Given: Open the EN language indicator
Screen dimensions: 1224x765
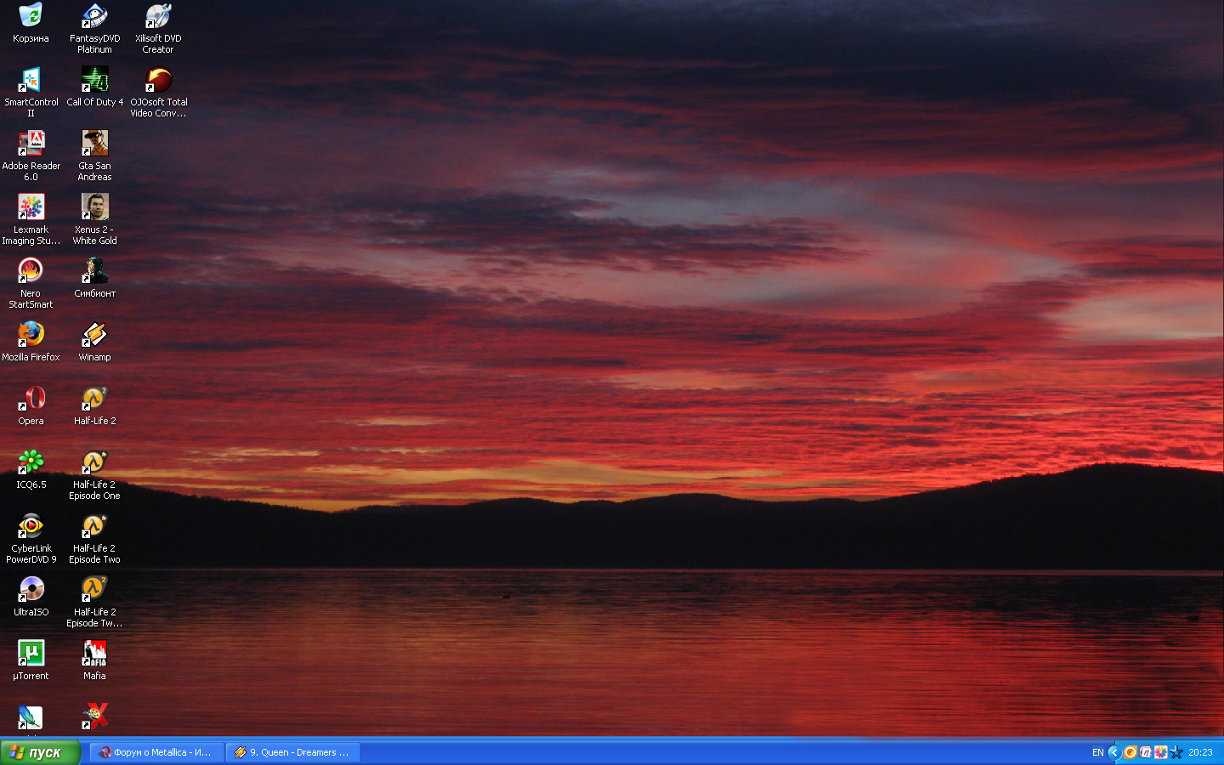Looking at the screenshot, I should point(1097,752).
